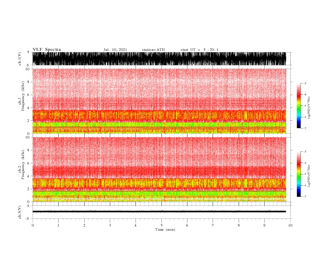Screen dimensions: 327x253
Task: Click the ch.1 PSD color bar
Action: click(299, 106)
